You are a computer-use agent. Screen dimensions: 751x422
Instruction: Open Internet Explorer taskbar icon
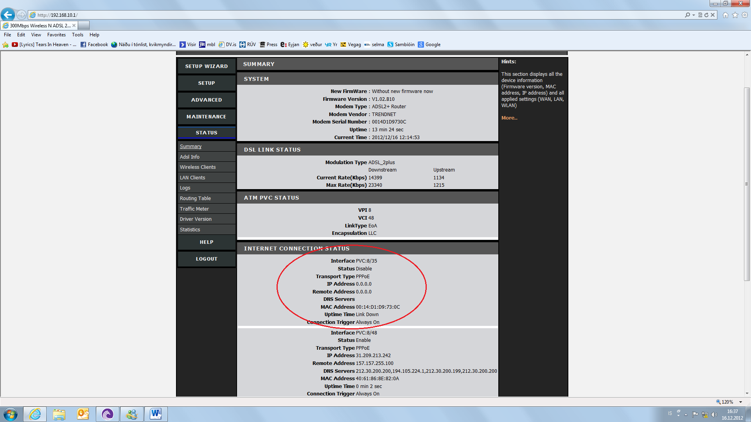tap(35, 414)
